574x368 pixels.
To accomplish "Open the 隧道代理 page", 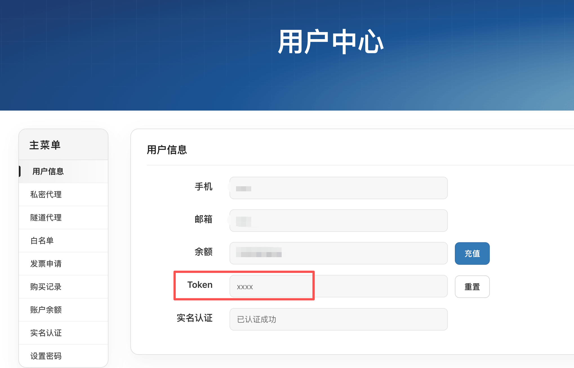I will (x=46, y=217).
